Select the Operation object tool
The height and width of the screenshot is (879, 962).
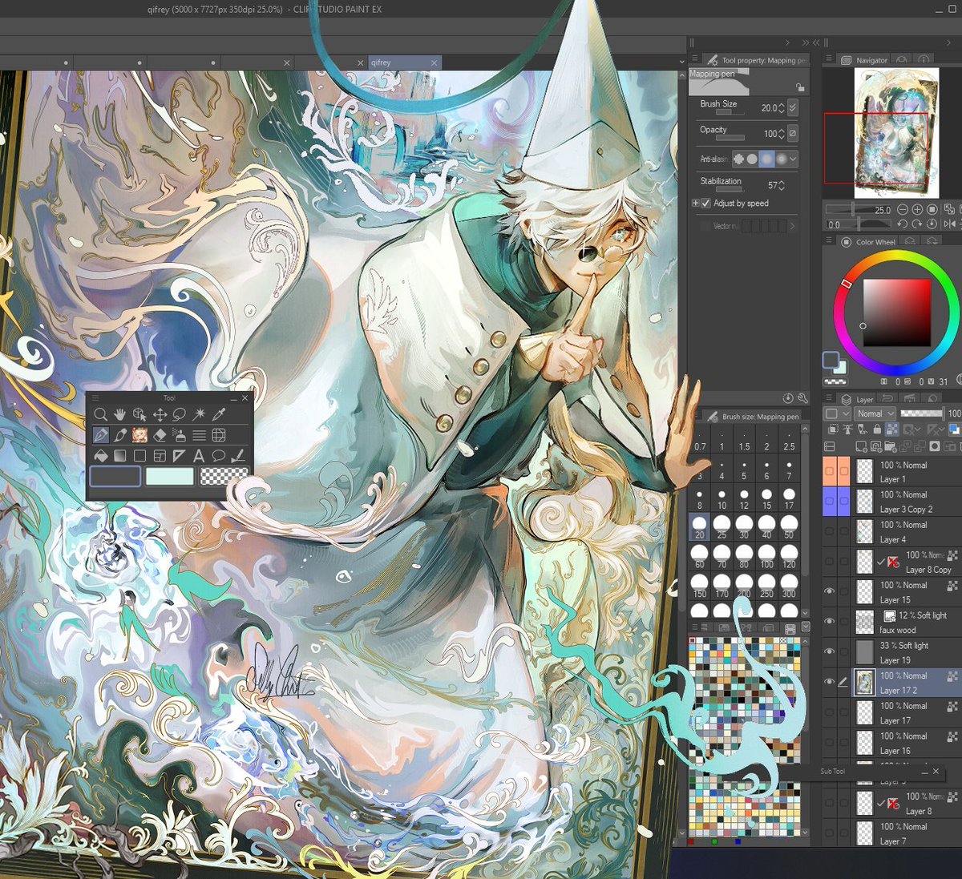[139, 414]
